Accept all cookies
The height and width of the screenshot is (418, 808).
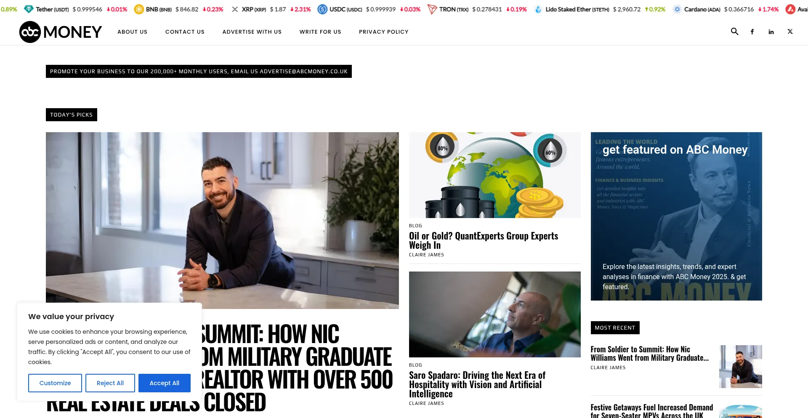tap(165, 383)
